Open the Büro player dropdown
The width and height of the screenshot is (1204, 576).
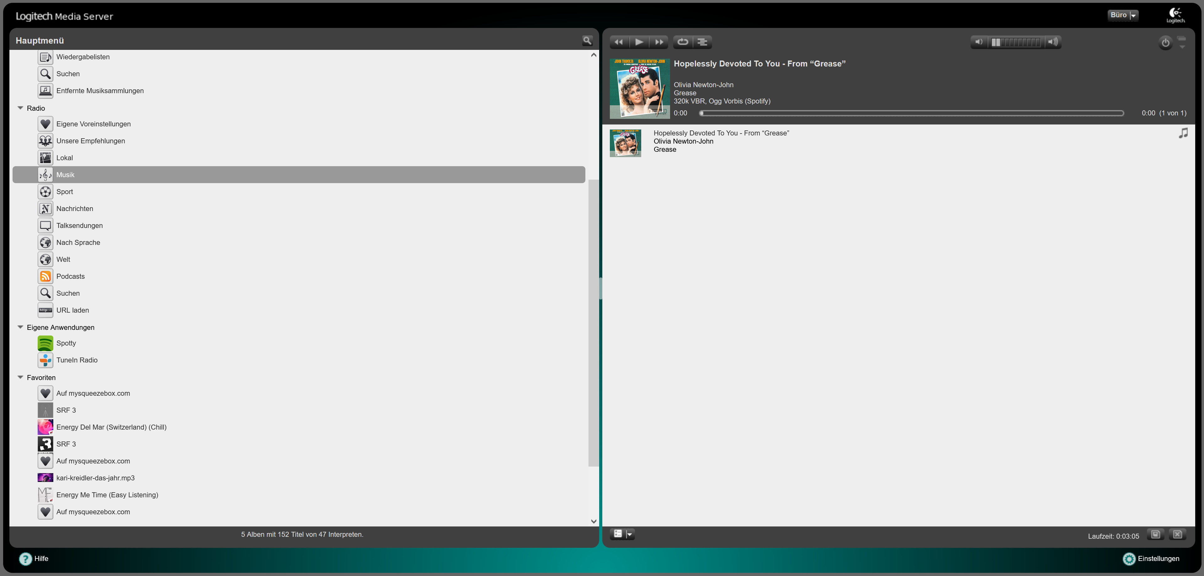1123,15
